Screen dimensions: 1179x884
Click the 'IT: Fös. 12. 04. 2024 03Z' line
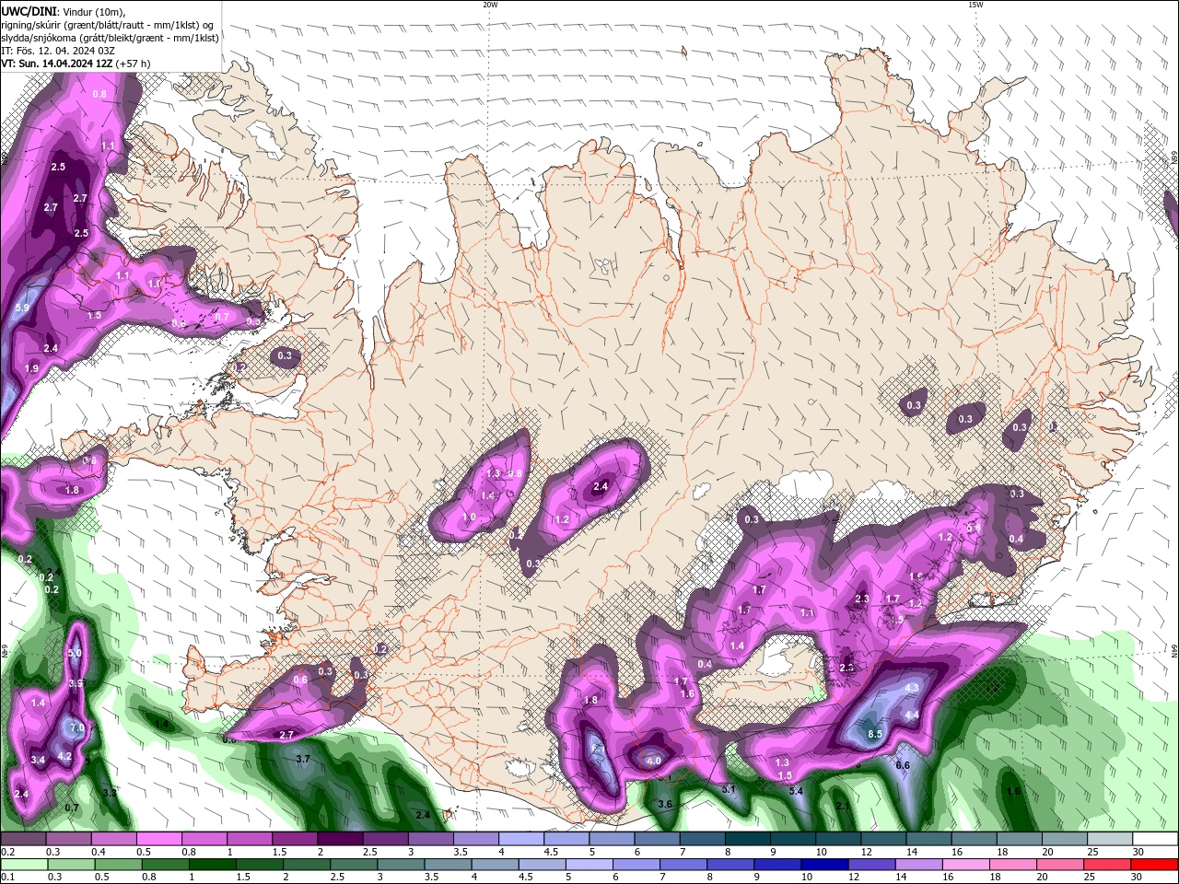pos(58,51)
